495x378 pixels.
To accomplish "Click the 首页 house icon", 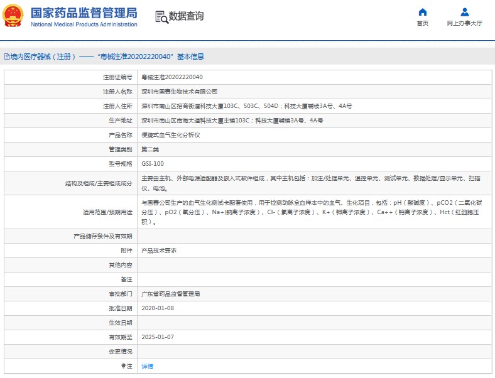I will [422, 12].
